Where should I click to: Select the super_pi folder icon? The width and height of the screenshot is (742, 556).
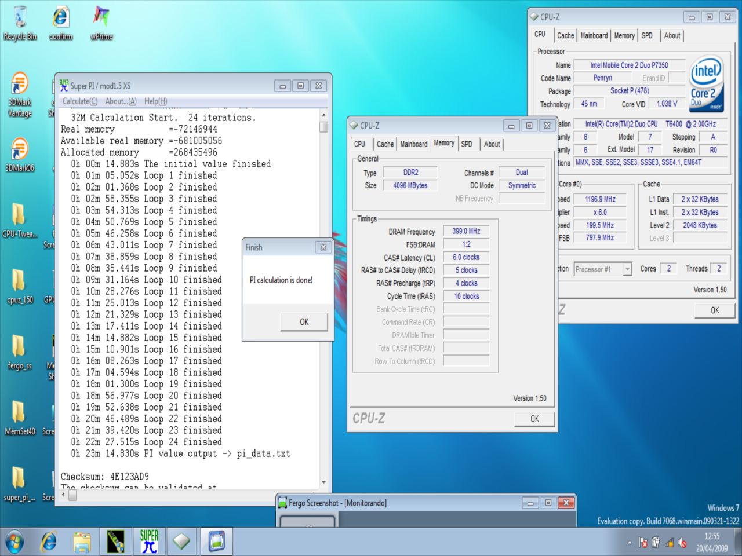[x=20, y=484]
